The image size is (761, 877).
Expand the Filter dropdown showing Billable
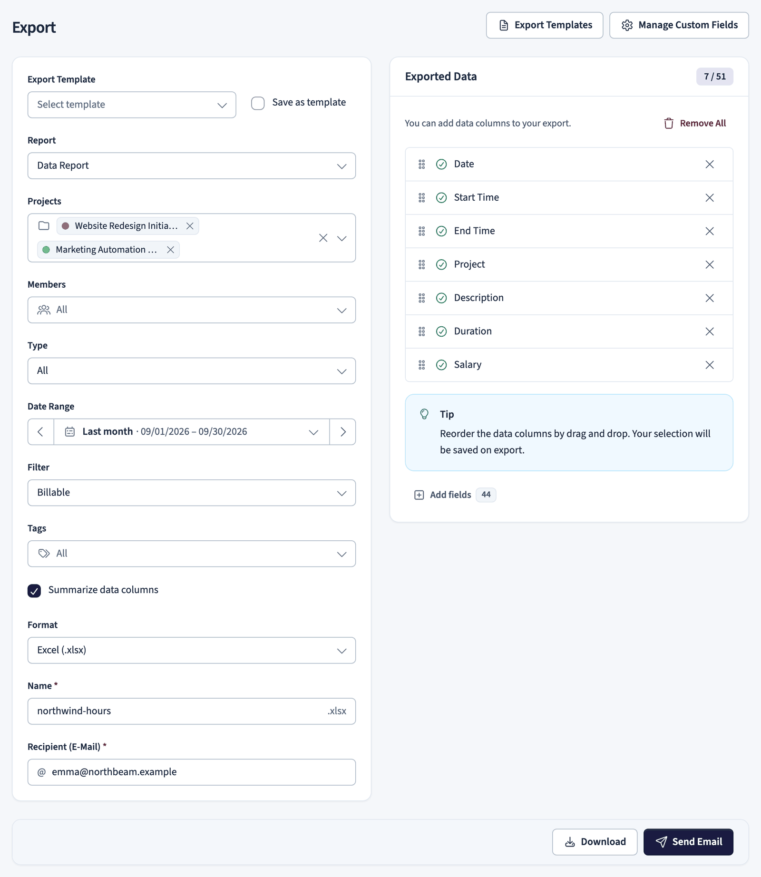(x=192, y=493)
